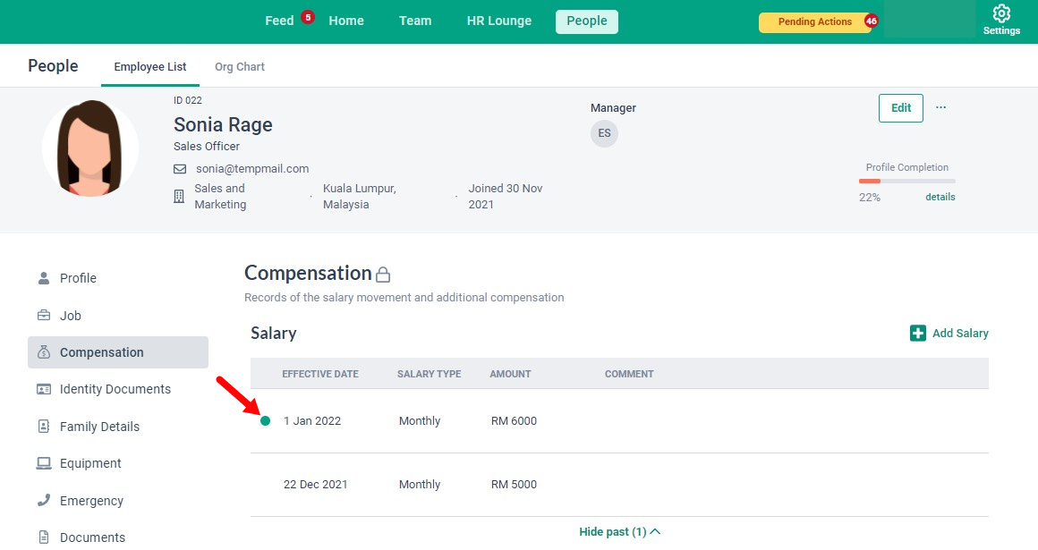The width and height of the screenshot is (1038, 550).
Task: Click the EFFECTIVE DATE column header
Action: point(320,374)
